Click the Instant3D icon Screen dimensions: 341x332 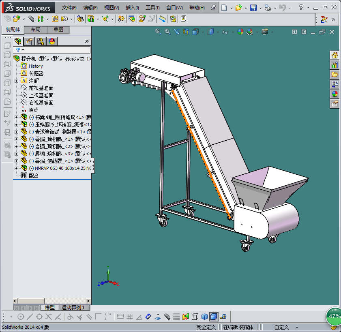(x=324, y=19)
